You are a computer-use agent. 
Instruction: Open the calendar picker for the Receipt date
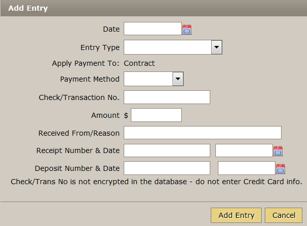click(278, 151)
